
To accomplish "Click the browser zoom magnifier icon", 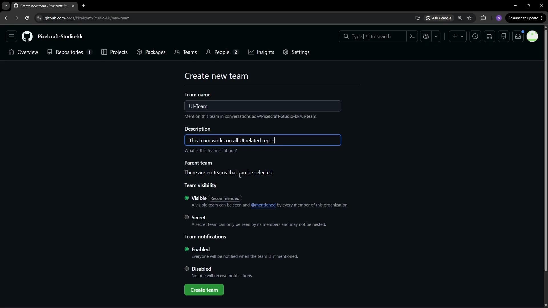I will [460, 18].
